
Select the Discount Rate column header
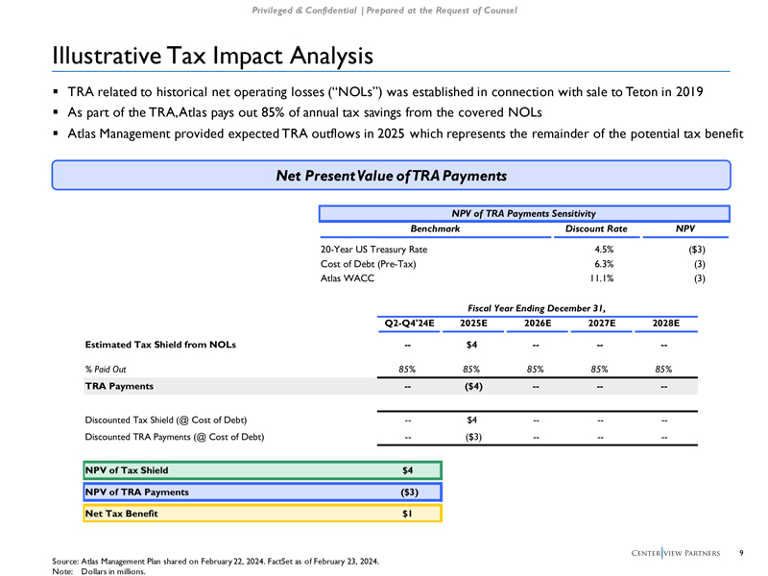coord(596,228)
